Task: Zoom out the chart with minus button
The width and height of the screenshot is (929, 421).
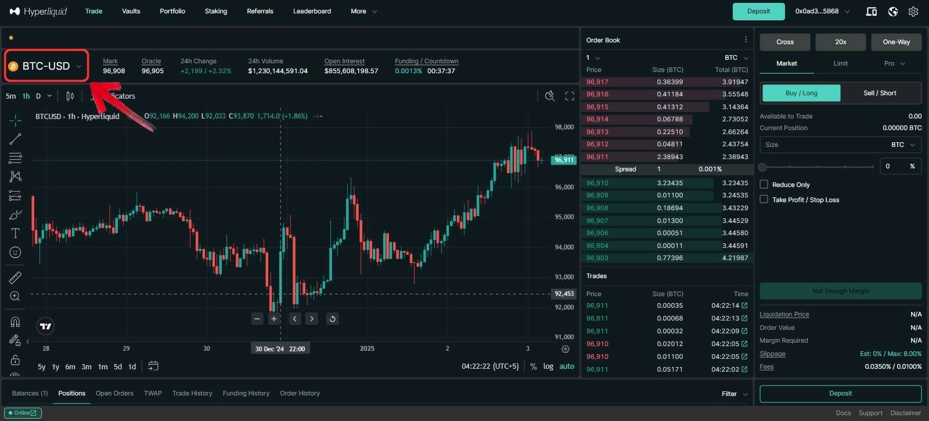Action: coord(257,319)
